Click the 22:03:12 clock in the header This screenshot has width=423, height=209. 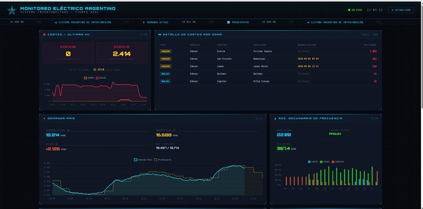pos(375,10)
